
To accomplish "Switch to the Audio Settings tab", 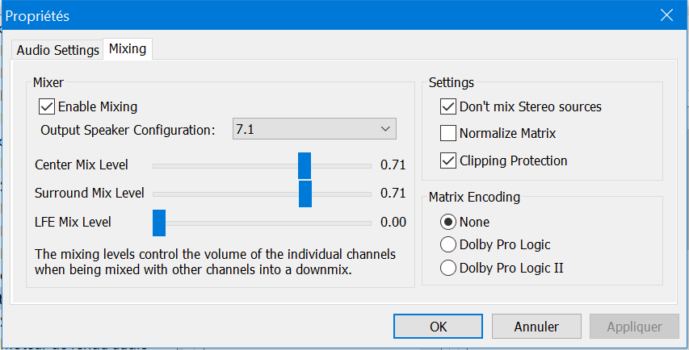I will pos(57,50).
